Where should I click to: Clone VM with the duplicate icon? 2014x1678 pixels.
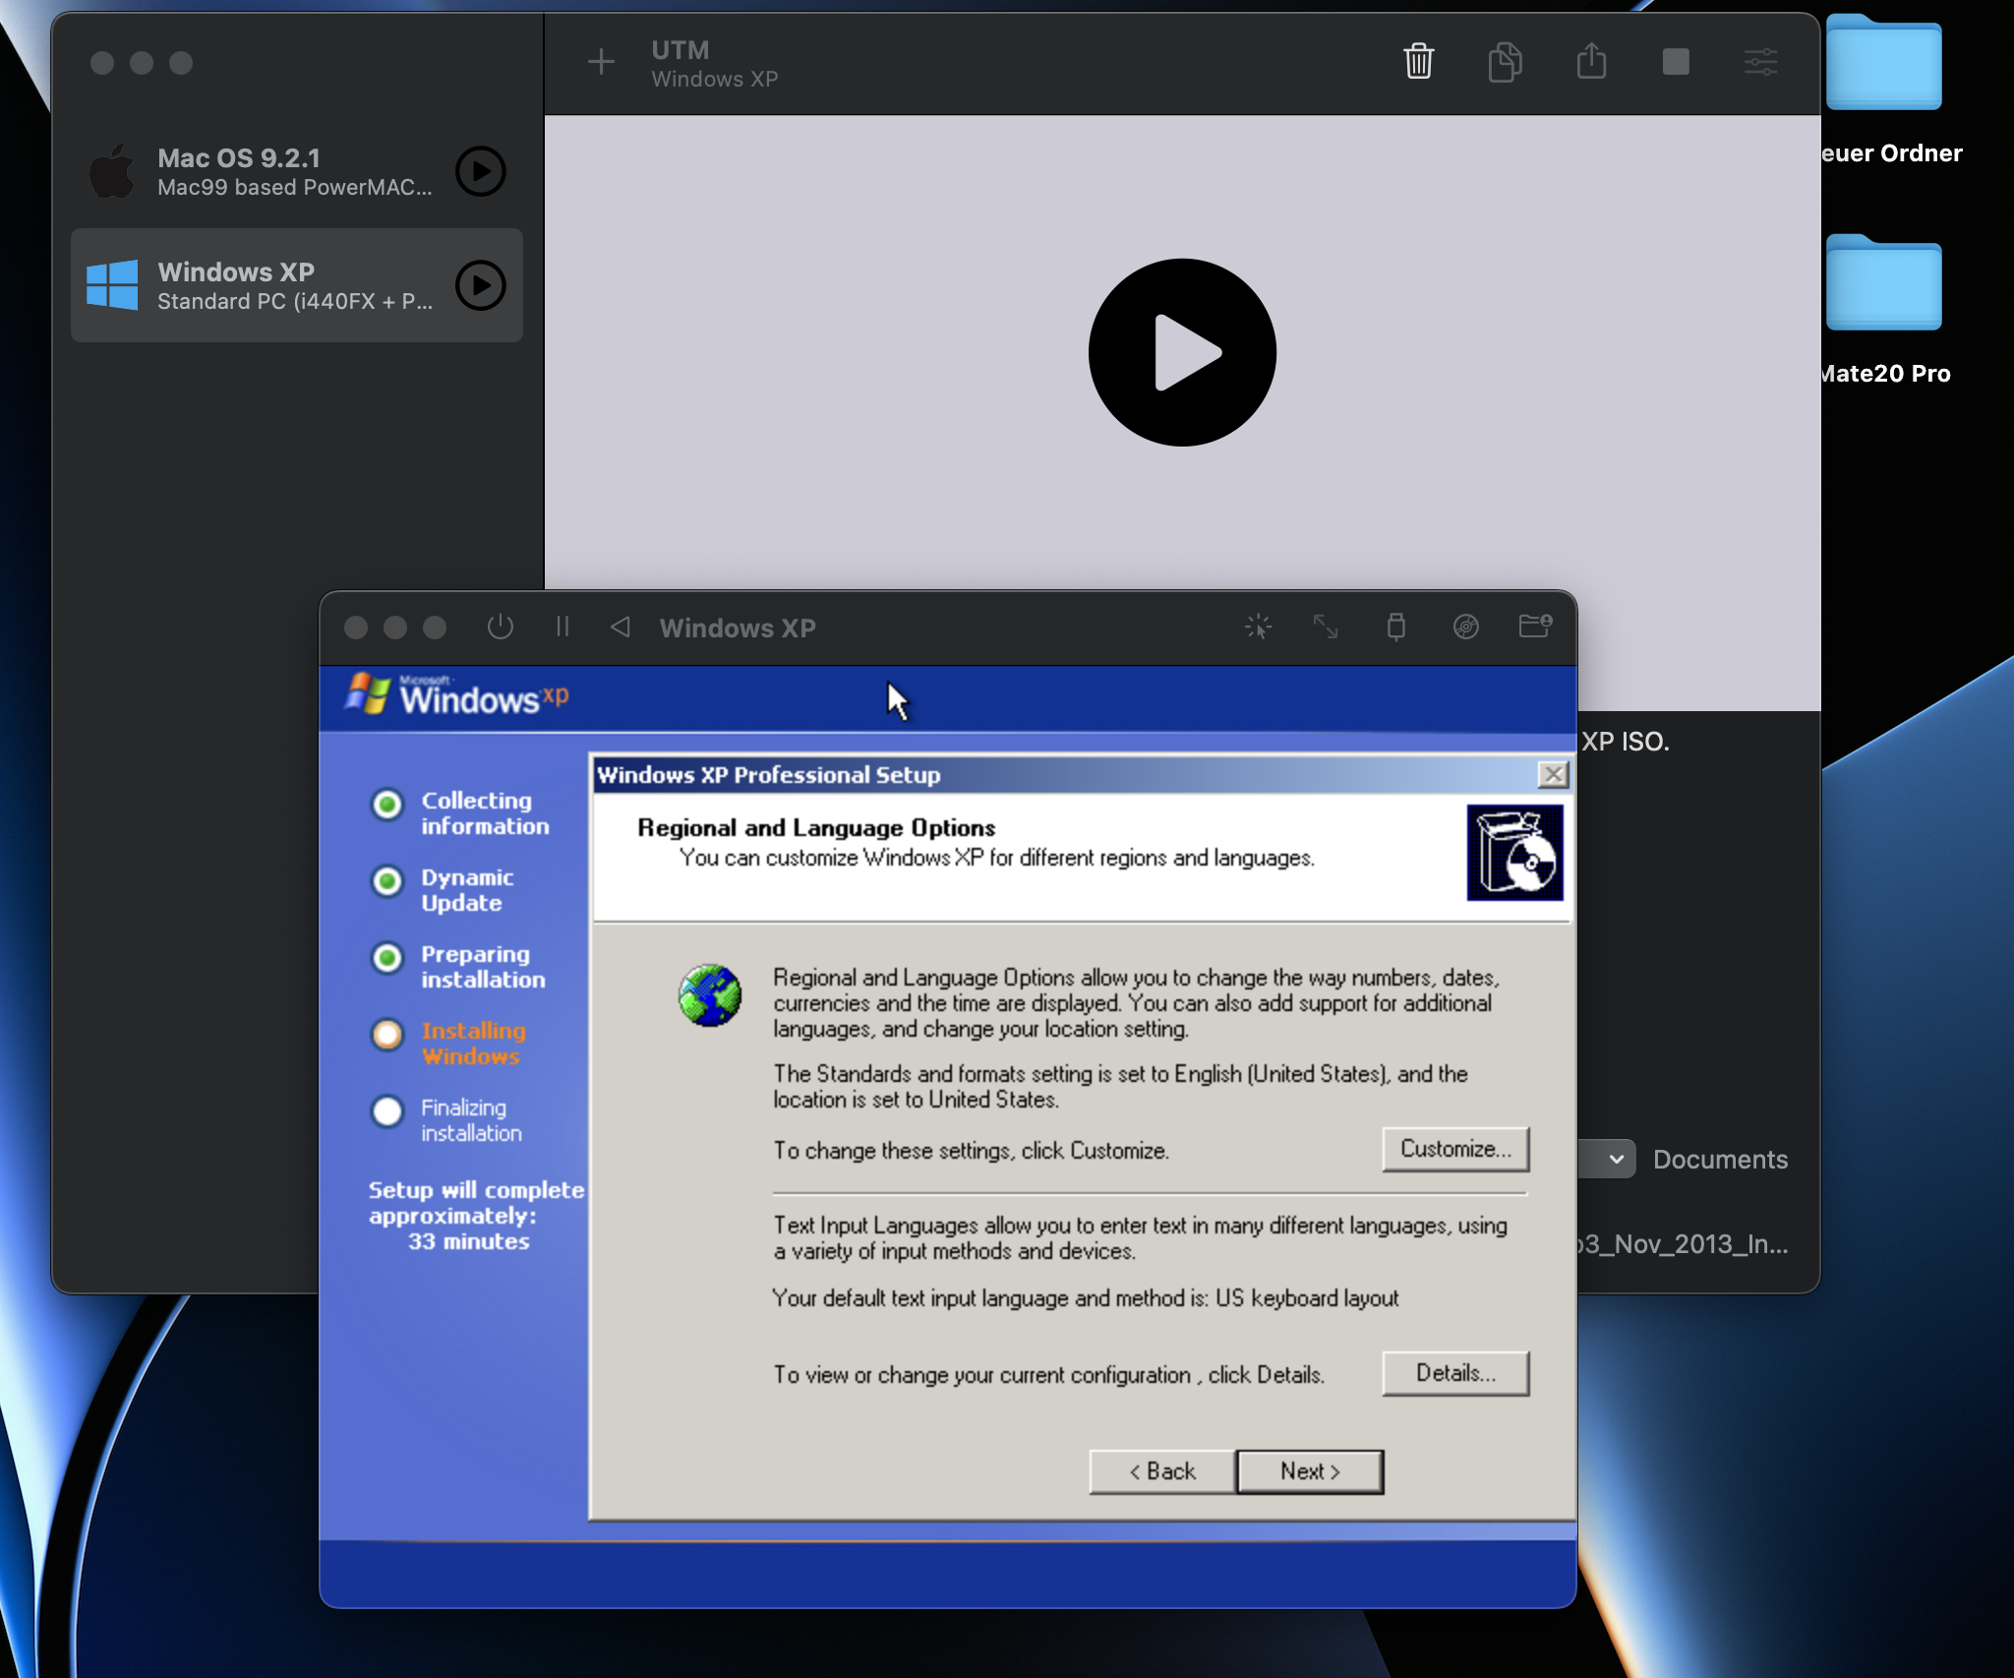click(1505, 62)
